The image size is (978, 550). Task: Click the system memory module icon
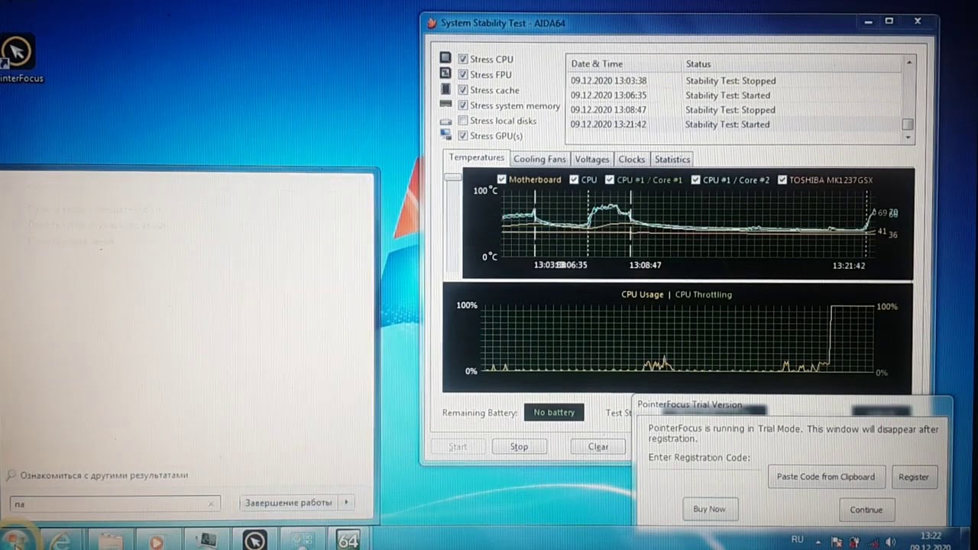pyautogui.click(x=445, y=105)
